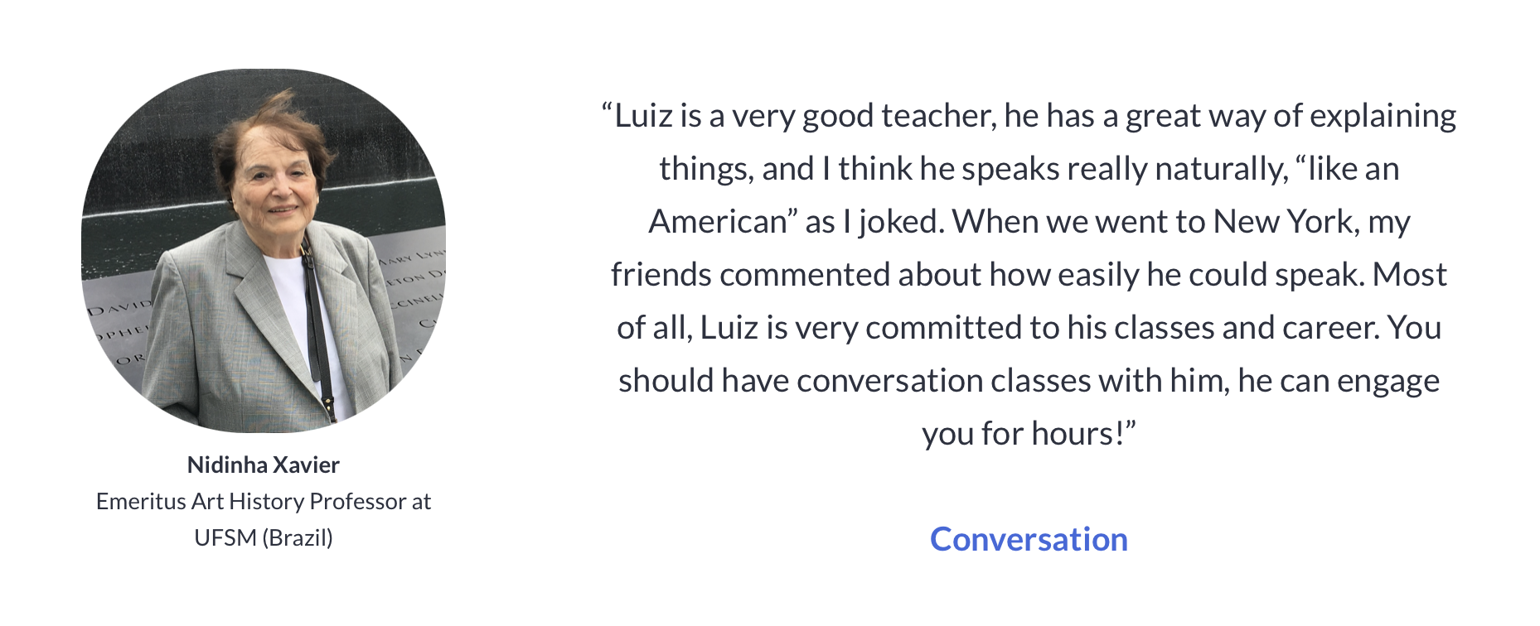Click the opening quotation mark of testimonial
The height and width of the screenshot is (626, 1540).
coord(607,111)
